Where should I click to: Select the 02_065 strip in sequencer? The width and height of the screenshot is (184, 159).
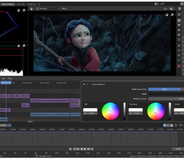(x=16, y=96)
